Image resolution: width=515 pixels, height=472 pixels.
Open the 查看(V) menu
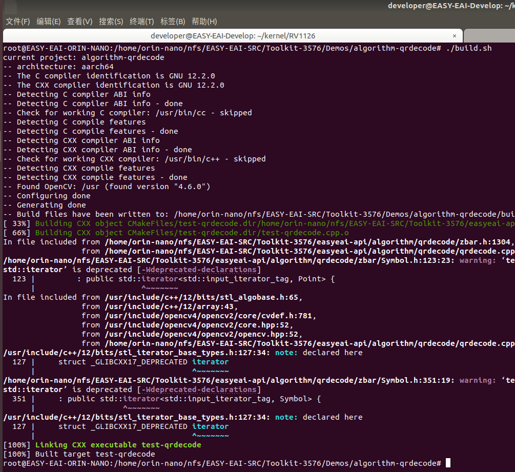click(x=80, y=22)
